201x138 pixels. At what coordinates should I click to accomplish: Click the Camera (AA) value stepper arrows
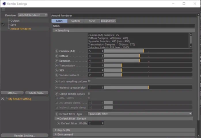pos(103,51)
